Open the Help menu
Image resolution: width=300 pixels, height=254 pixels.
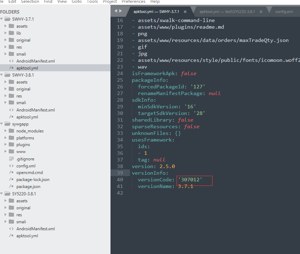click(155, 1)
